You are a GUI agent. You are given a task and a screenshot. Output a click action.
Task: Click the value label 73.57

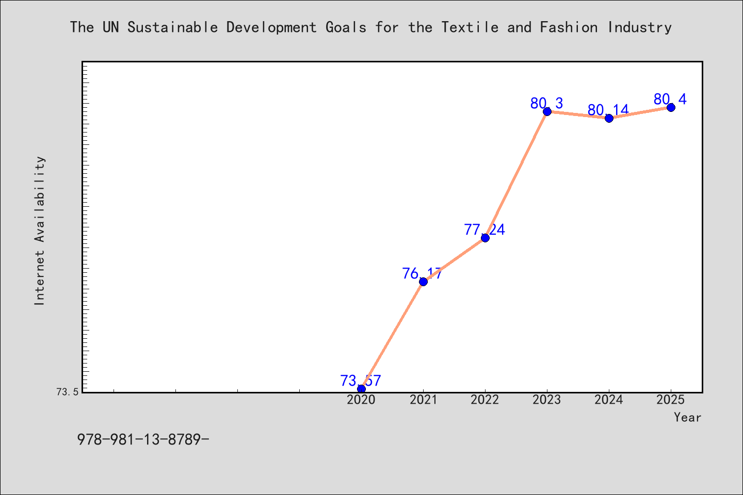coord(361,381)
